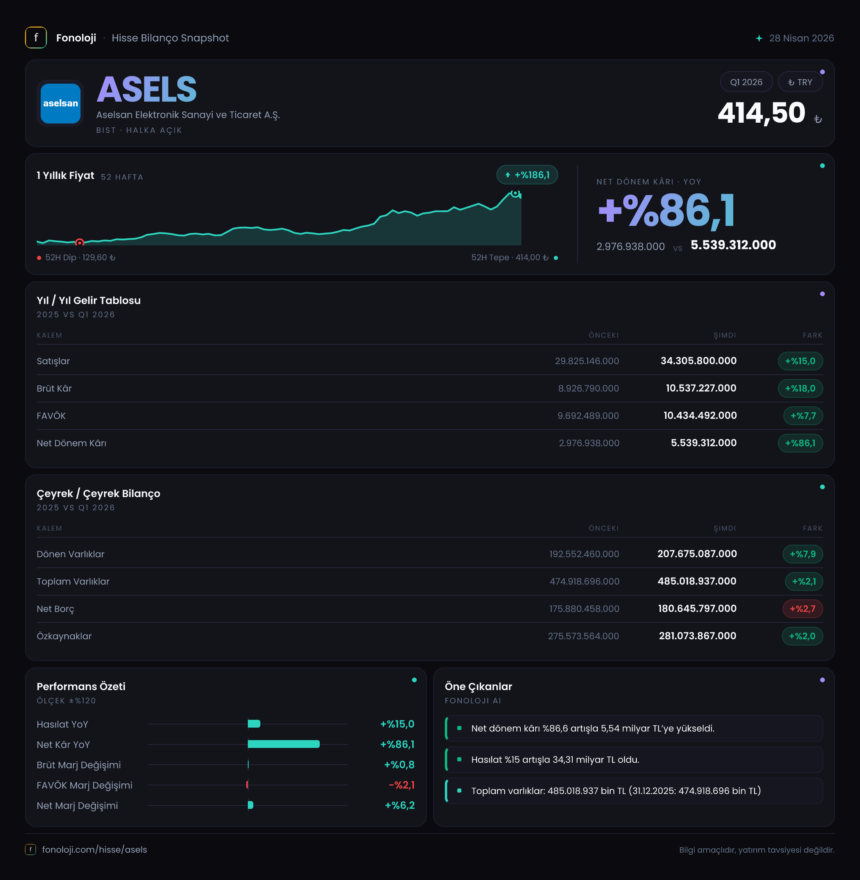Image resolution: width=860 pixels, height=880 pixels.
Task: Click the +%15,0 badge in Satışlar row
Action: [x=800, y=361]
